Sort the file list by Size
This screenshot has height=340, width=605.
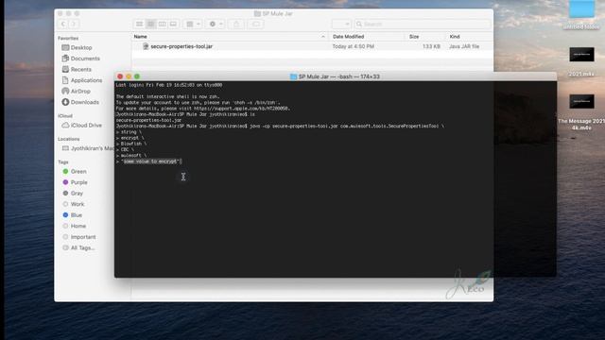pos(414,37)
